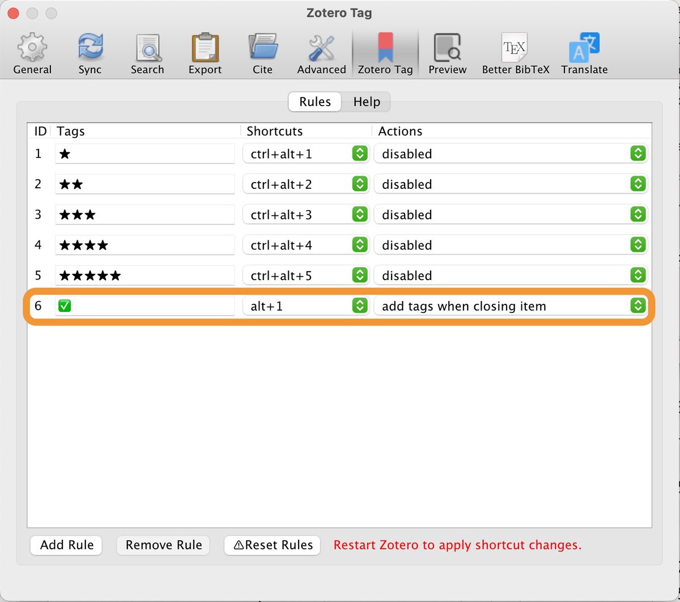Click the Actions column header
Image resolution: width=680 pixels, height=602 pixels.
click(x=400, y=131)
